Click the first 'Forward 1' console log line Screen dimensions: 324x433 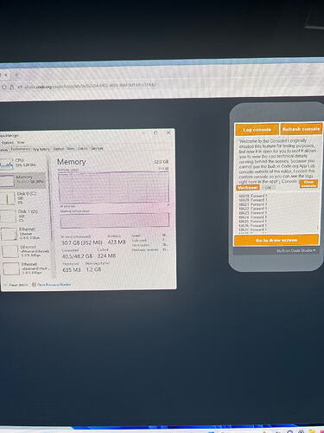point(253,196)
